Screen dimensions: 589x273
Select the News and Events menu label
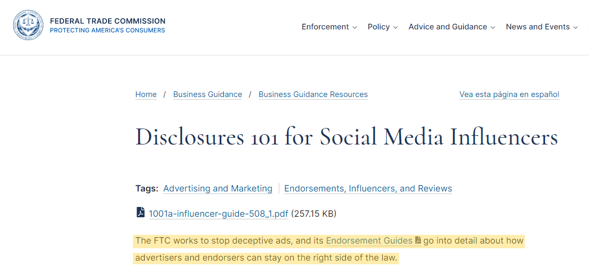538,27
